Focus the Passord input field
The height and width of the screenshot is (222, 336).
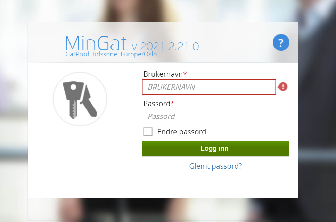(215, 116)
